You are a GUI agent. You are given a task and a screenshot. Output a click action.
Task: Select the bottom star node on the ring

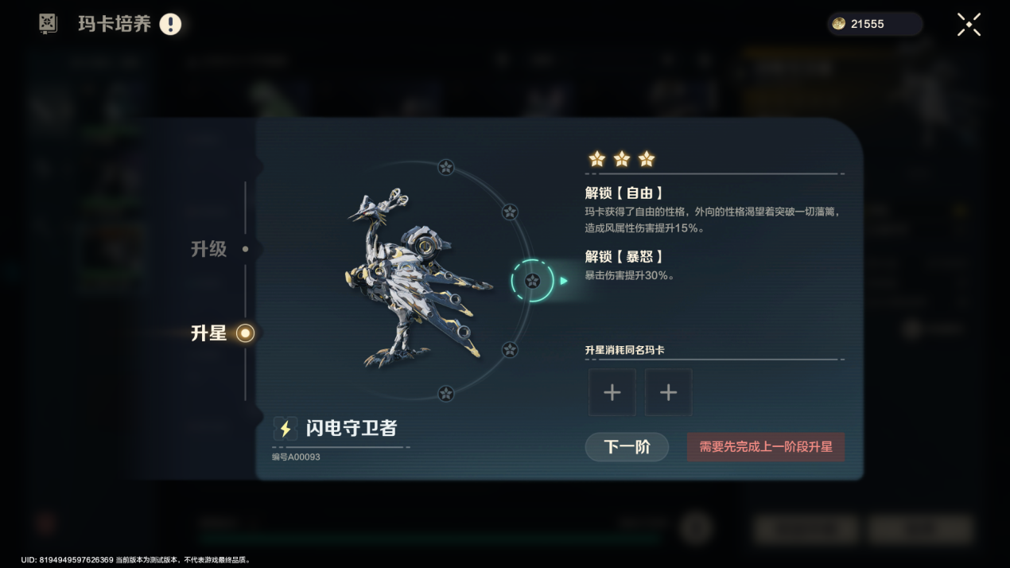[446, 393]
